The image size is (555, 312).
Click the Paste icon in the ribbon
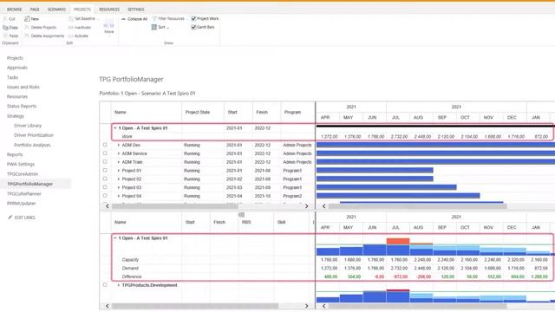5,36
